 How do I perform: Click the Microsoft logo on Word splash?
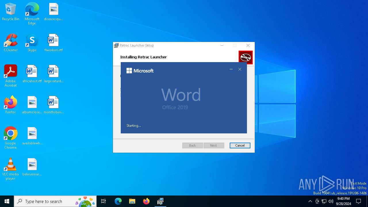coord(140,71)
